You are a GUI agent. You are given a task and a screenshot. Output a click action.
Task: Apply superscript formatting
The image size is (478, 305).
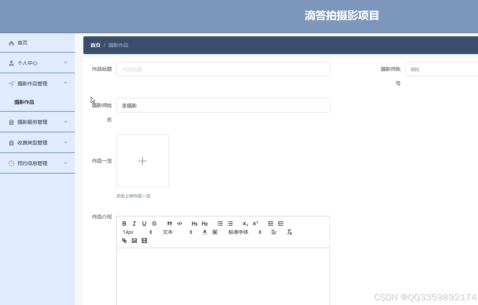coord(255,224)
